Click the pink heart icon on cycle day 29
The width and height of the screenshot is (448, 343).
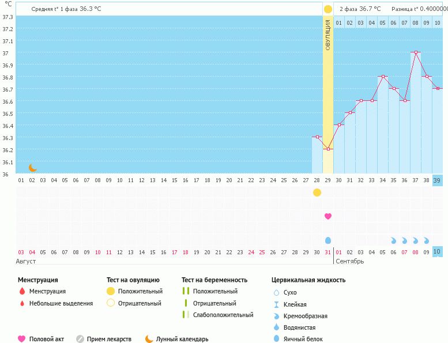pyautogui.click(x=328, y=216)
